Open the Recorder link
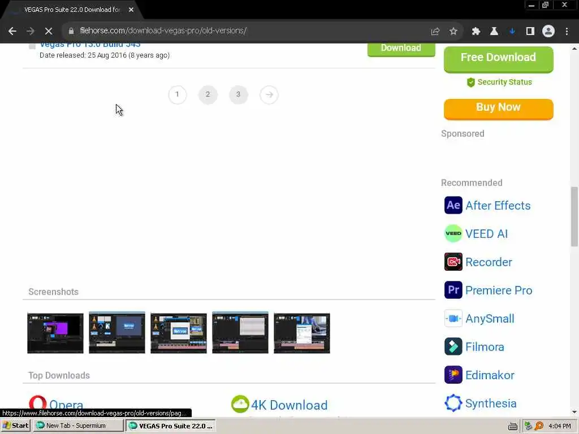Screen dimensions: 579x434 click(x=489, y=262)
